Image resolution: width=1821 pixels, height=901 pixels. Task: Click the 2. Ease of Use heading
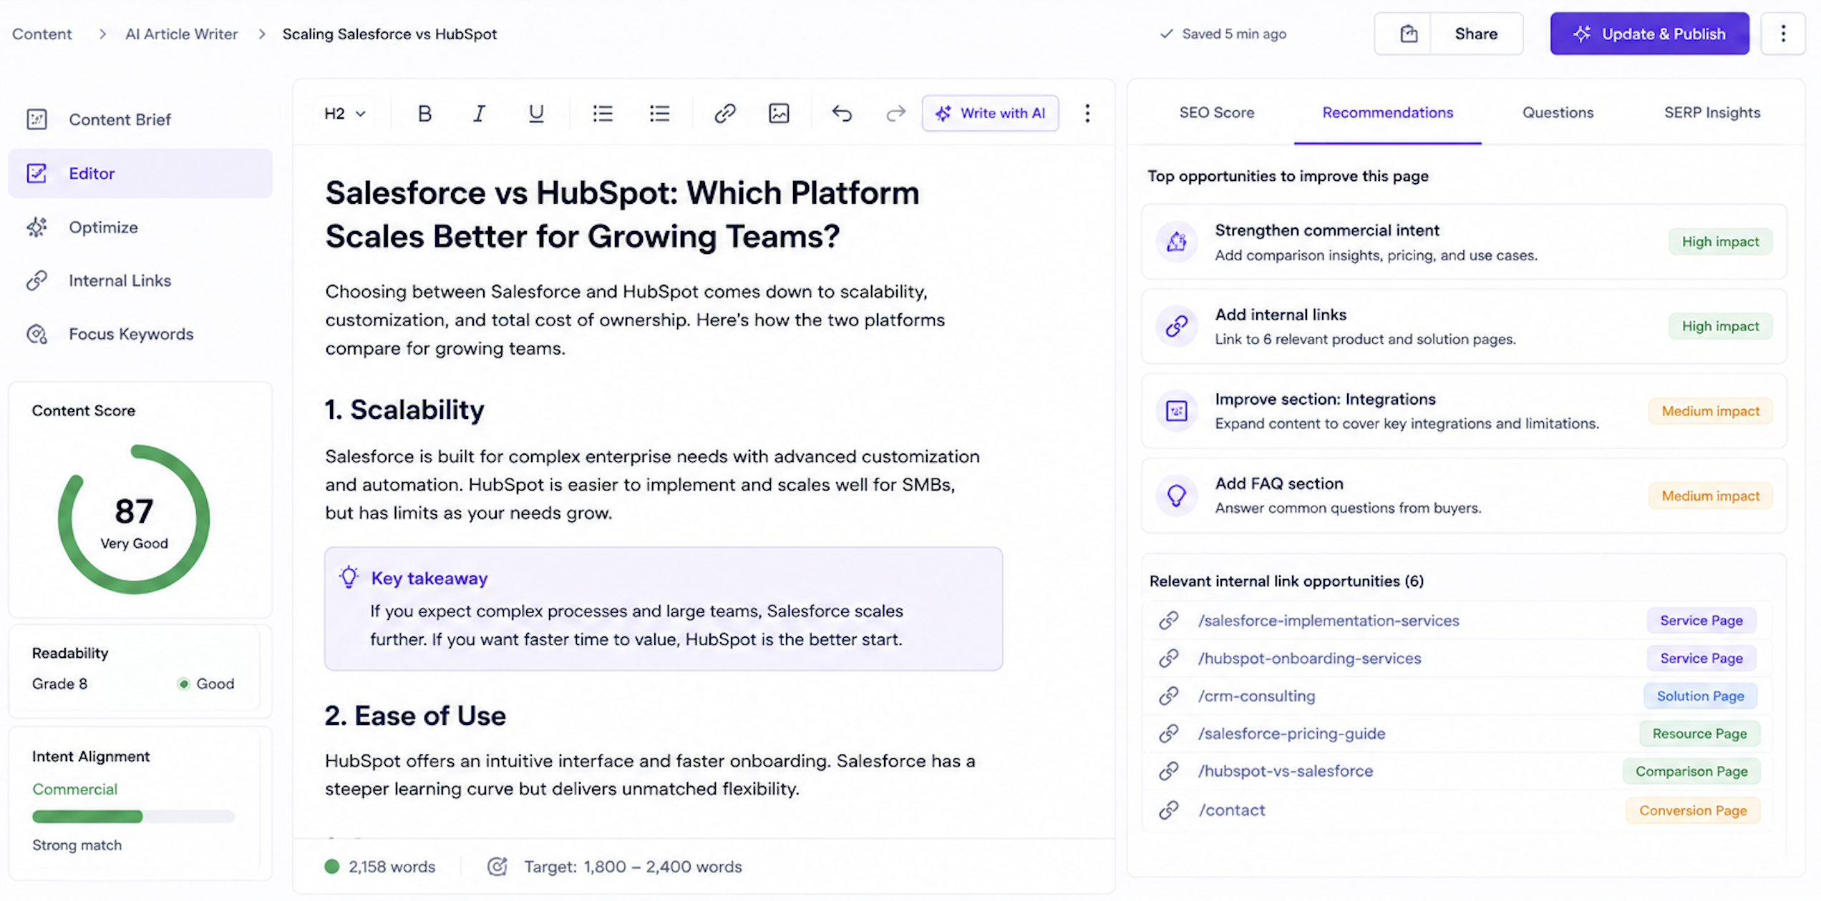[x=415, y=716]
